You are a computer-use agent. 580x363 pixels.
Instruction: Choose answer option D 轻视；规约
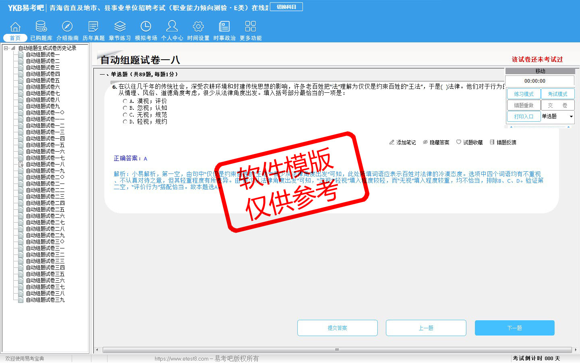pos(125,122)
